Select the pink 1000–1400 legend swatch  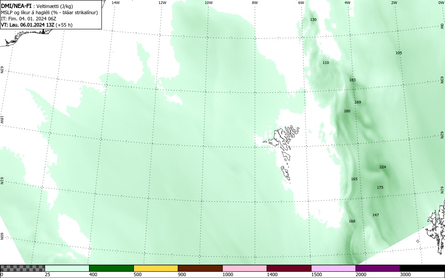tap(245, 268)
